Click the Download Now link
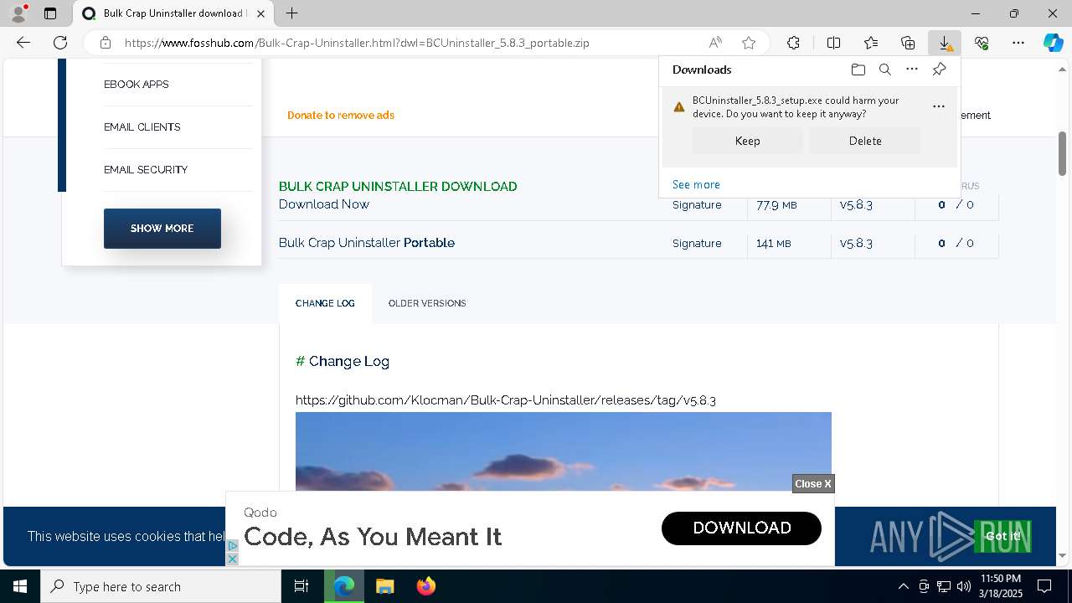Screen dimensions: 1072x603 point(324,204)
